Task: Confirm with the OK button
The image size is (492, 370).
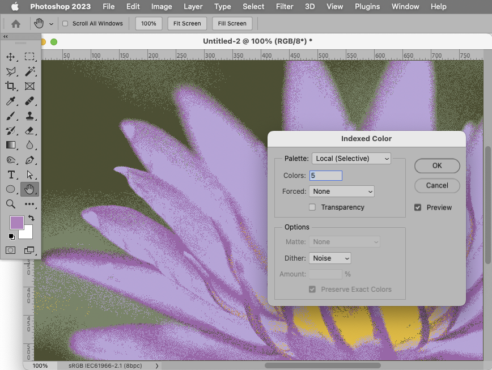Action: point(436,165)
